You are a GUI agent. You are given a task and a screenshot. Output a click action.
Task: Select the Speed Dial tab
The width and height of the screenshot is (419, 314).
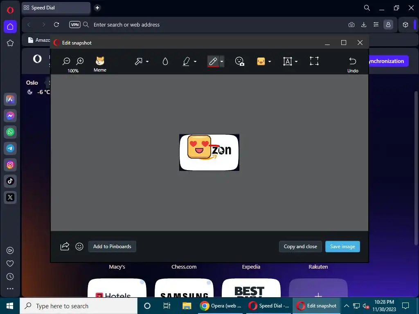point(56,8)
